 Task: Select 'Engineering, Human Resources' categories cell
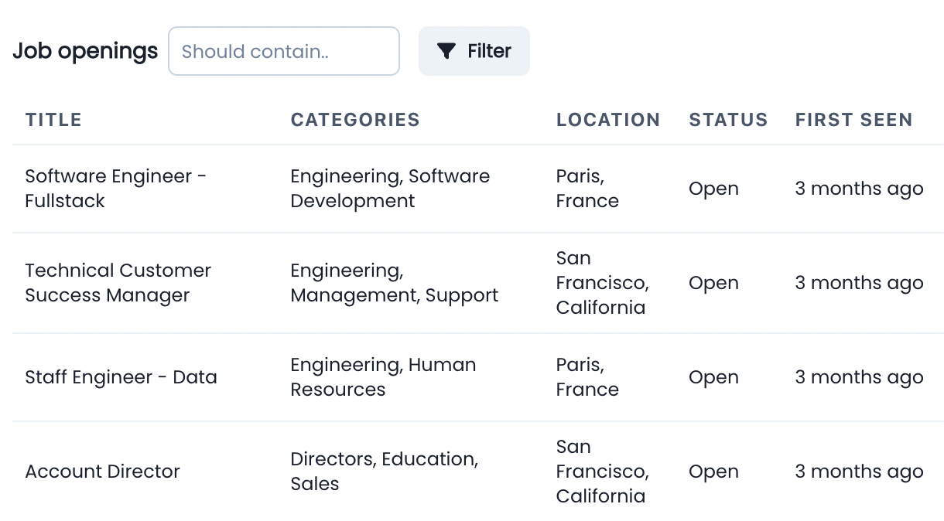click(383, 376)
